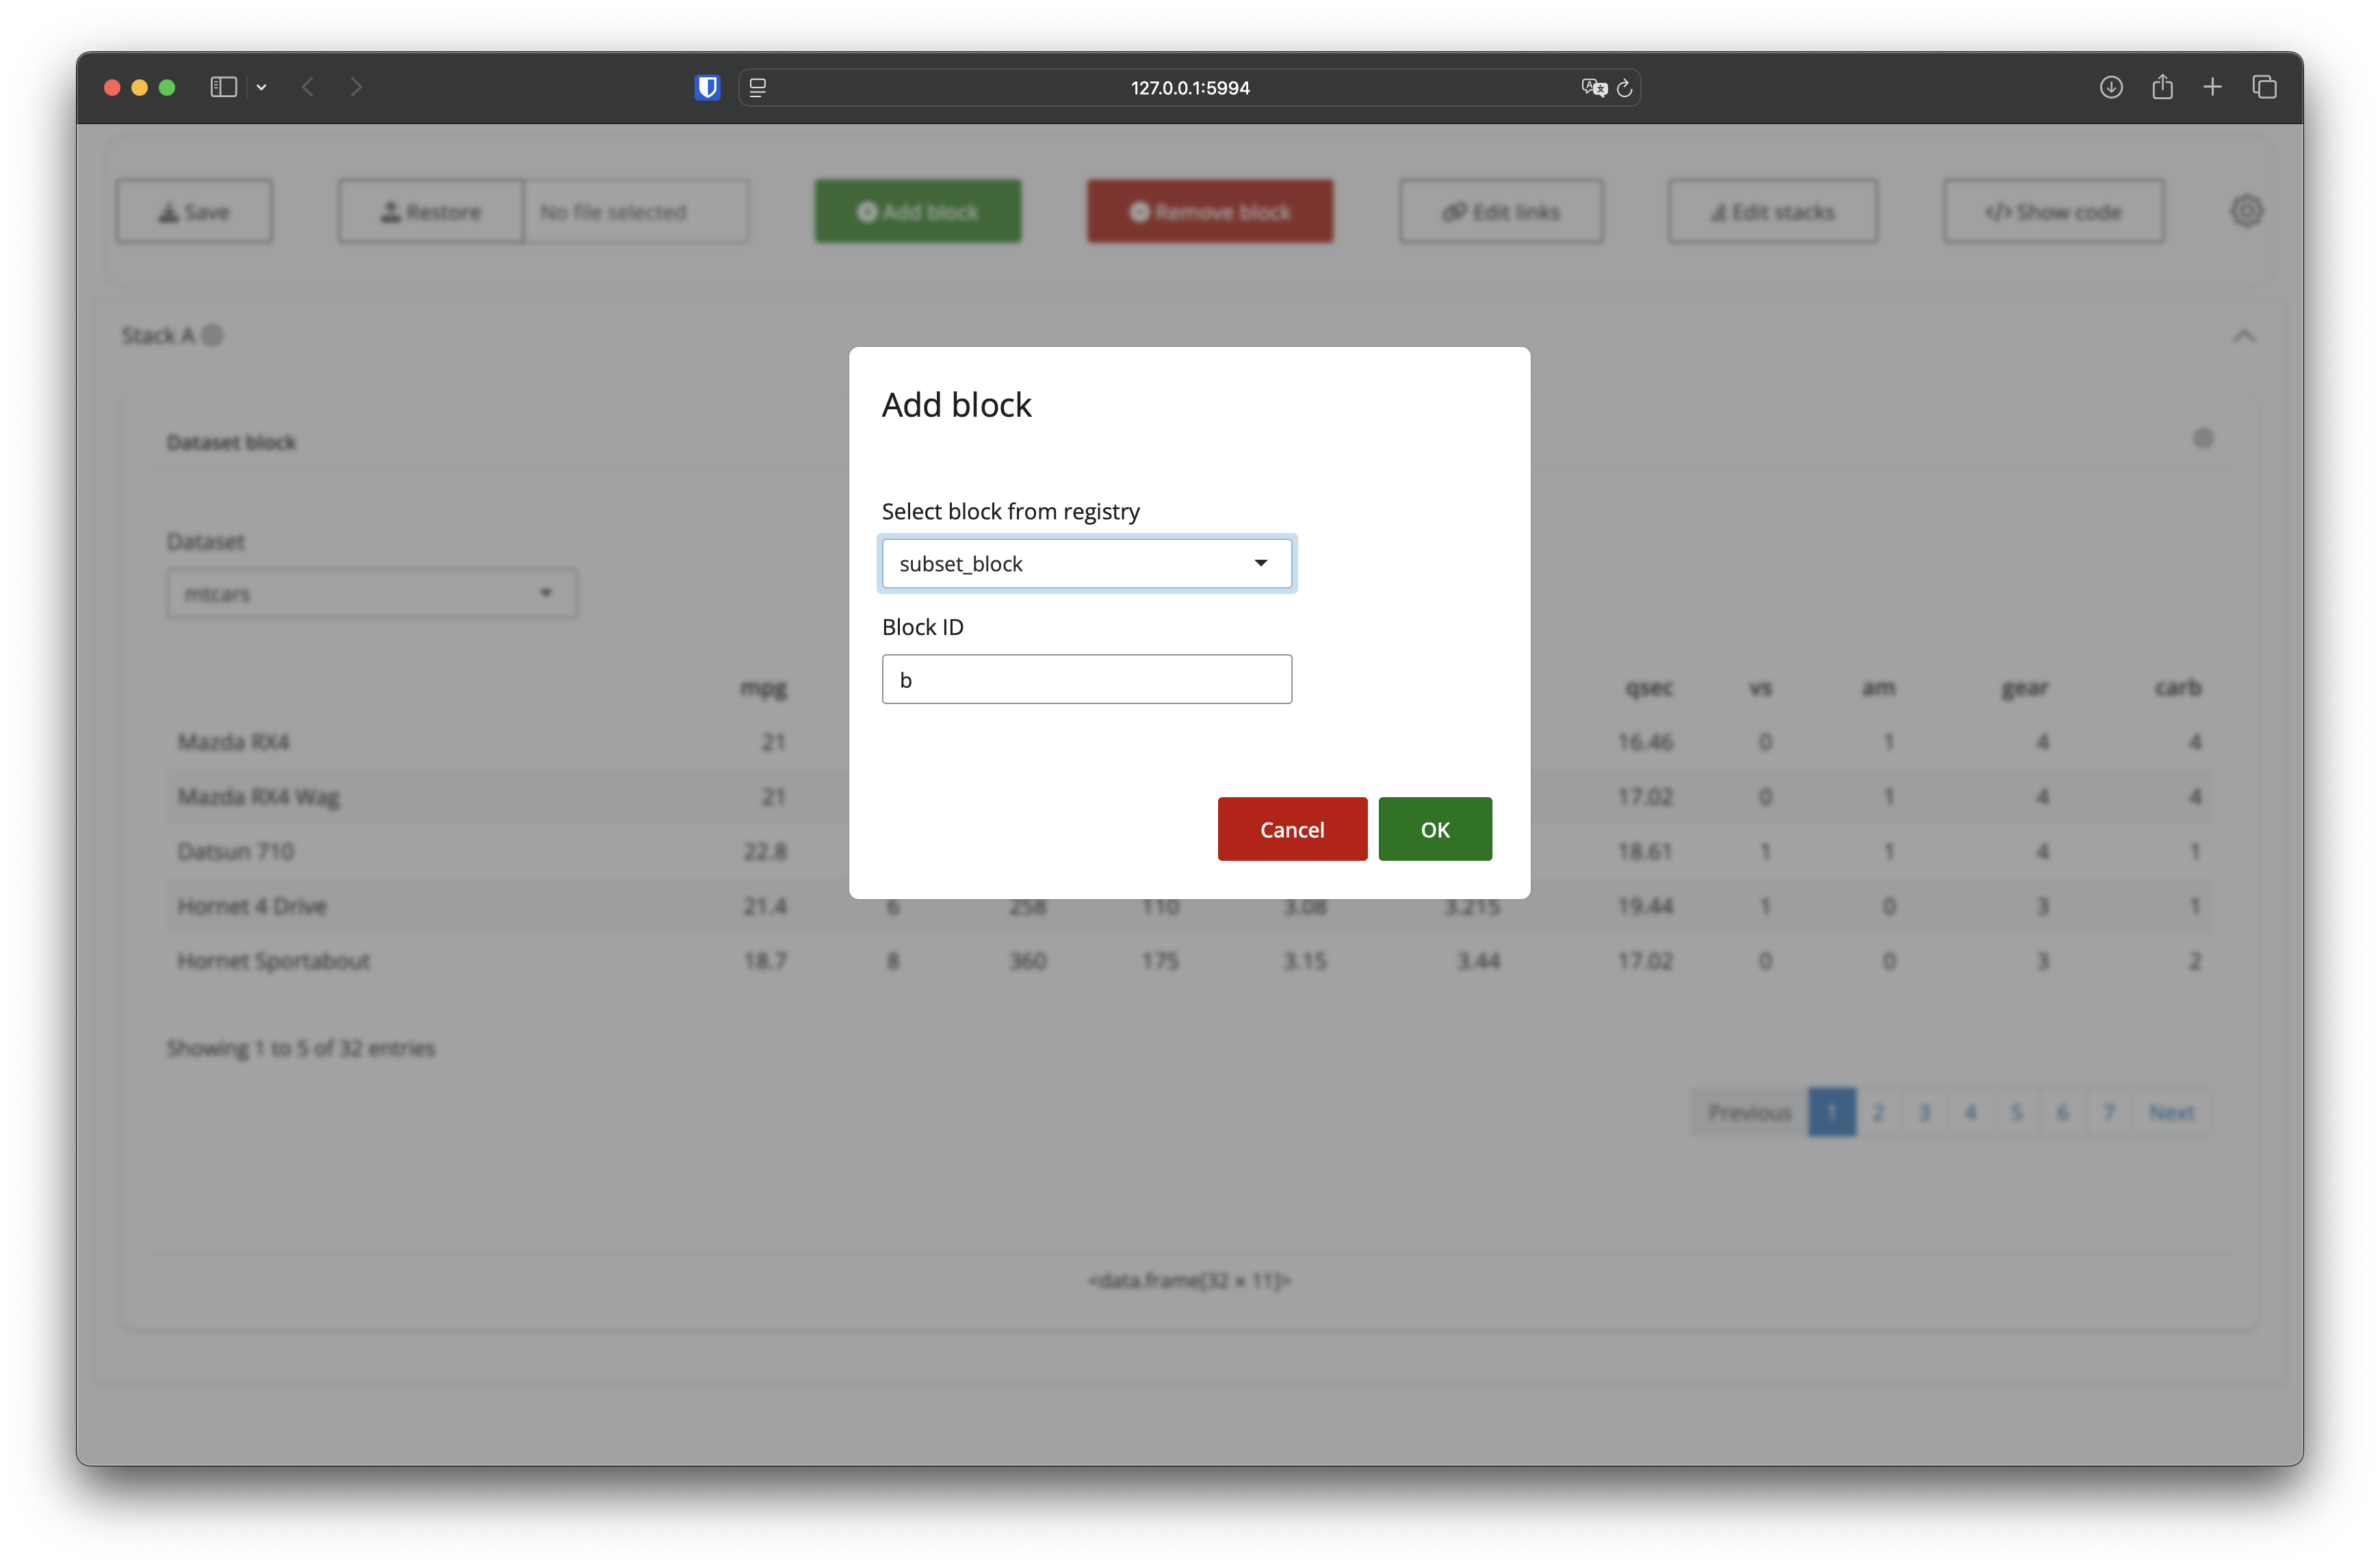2380x1567 pixels.
Task: Open the Safari downloads icon
Action: coord(2111,88)
